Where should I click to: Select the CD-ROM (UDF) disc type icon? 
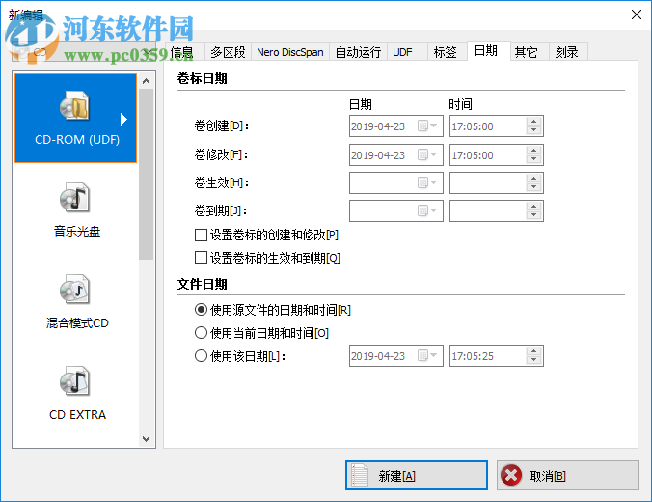(74, 106)
